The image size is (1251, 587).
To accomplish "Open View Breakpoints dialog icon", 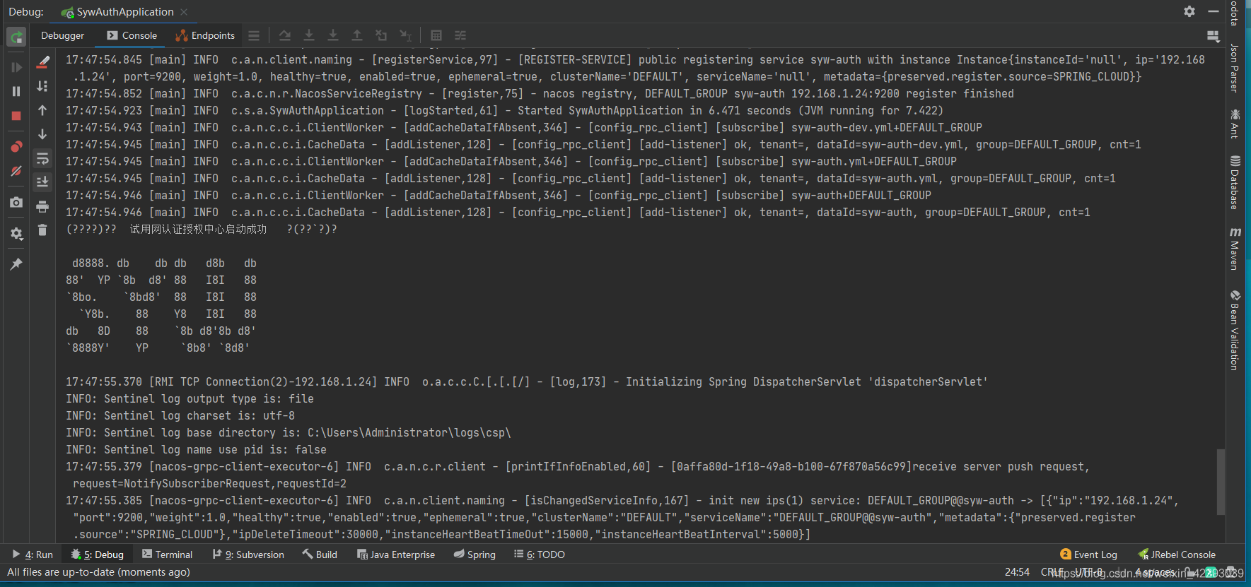I will point(16,147).
